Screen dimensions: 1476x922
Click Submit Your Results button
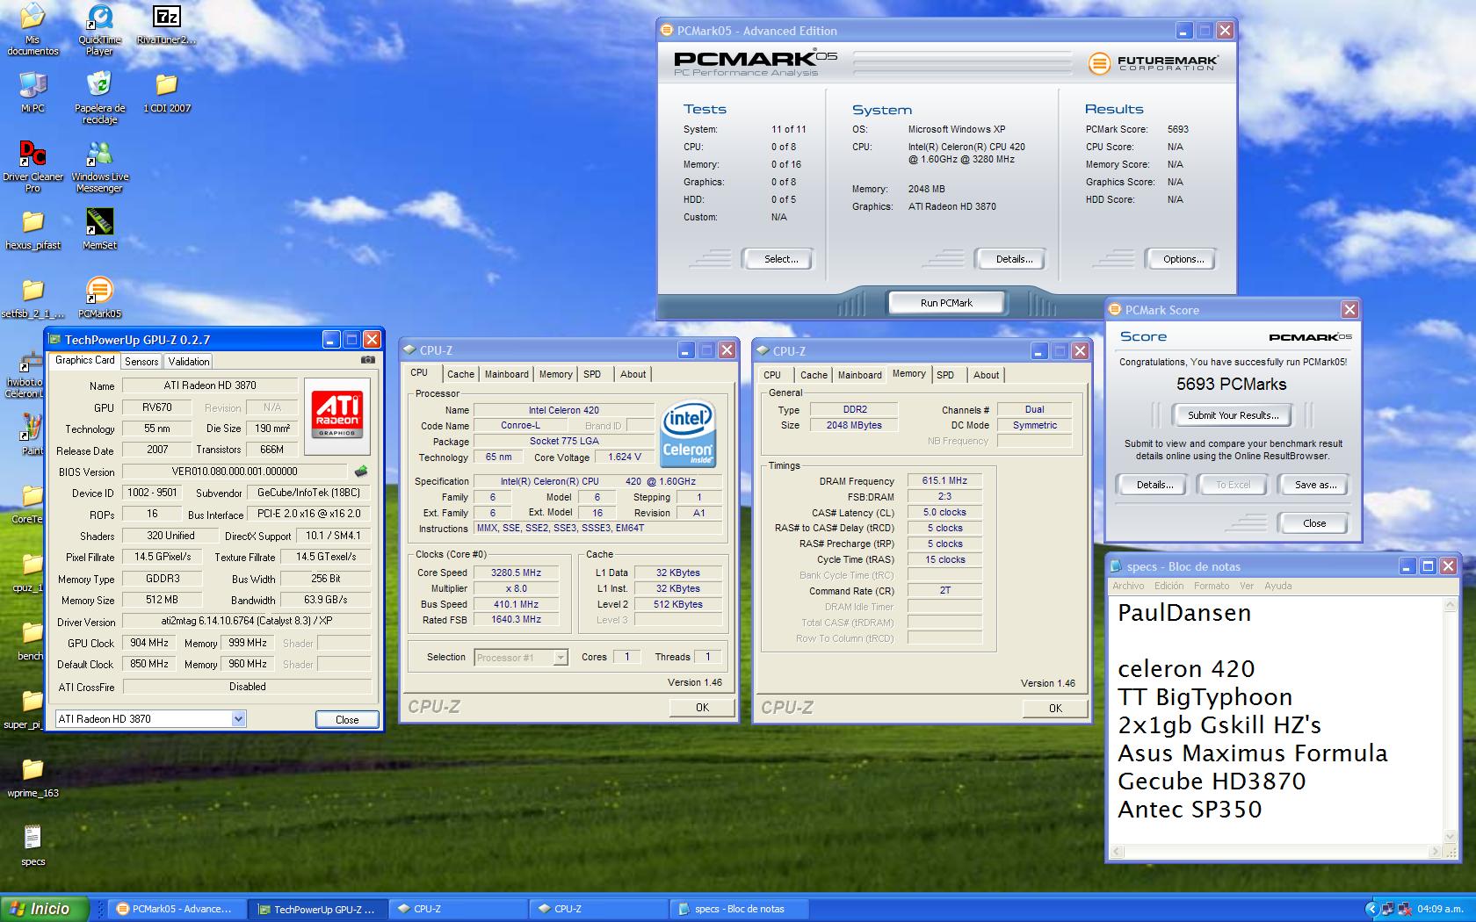(x=1233, y=415)
